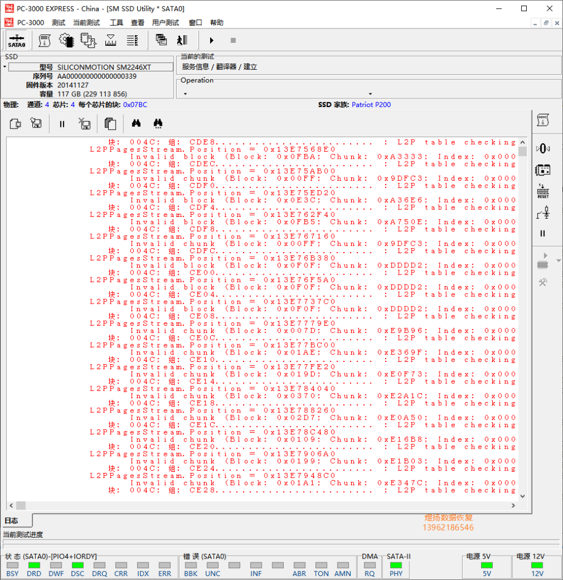Click the power switch sidebar icon
The width and height of the screenshot is (563, 580).
543,213
